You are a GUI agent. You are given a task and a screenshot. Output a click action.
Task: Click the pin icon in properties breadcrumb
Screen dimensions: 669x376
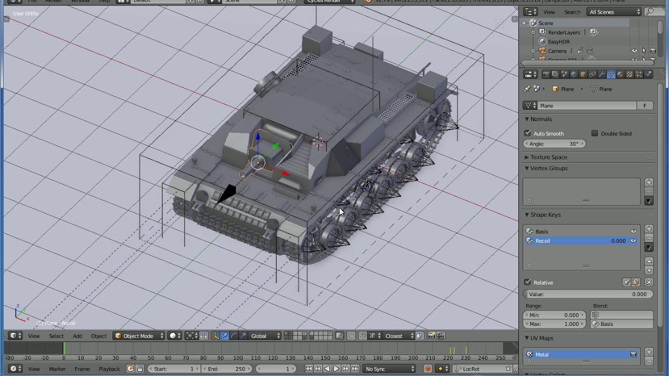[527, 89]
